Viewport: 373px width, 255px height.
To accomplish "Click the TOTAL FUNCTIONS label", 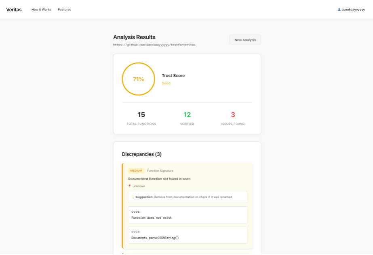I will click(x=141, y=124).
